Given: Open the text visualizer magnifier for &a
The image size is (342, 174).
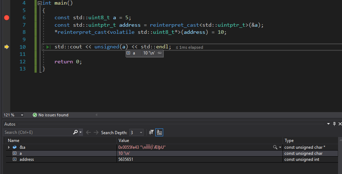Looking at the screenshot, I should [275, 147].
